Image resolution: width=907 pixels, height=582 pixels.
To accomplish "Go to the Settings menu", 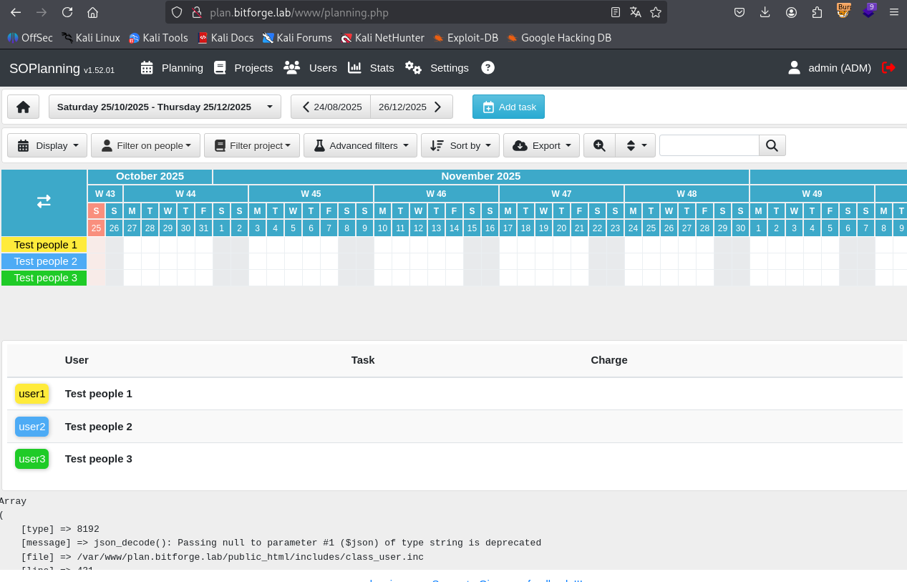I will tap(437, 67).
